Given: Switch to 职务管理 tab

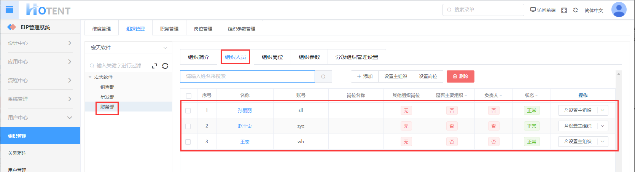Looking at the screenshot, I should pyautogui.click(x=169, y=29).
